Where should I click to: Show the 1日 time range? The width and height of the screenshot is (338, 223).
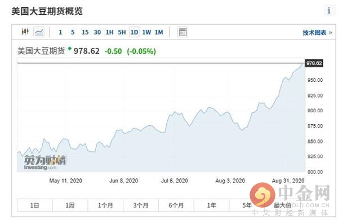35,205
